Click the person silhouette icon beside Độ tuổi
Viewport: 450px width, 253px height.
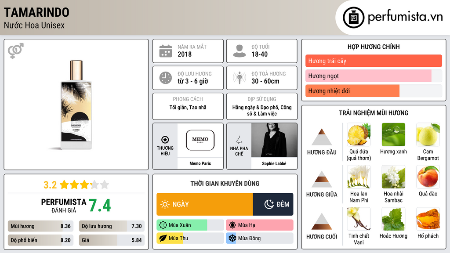[240, 51]
